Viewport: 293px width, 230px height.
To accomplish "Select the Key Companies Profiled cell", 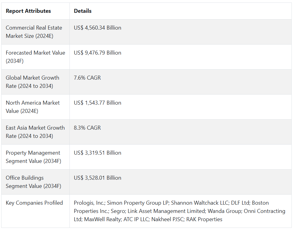I will (x=34, y=203).
